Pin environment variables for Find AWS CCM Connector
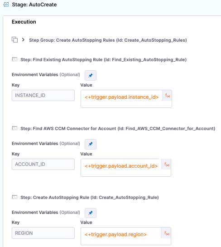Screen dimensions: 221x247 coord(91,144)
